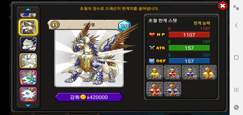Viewport: 243px width, 115px height.
Task: Select the small red essence potion x15
Action: coord(172,73)
